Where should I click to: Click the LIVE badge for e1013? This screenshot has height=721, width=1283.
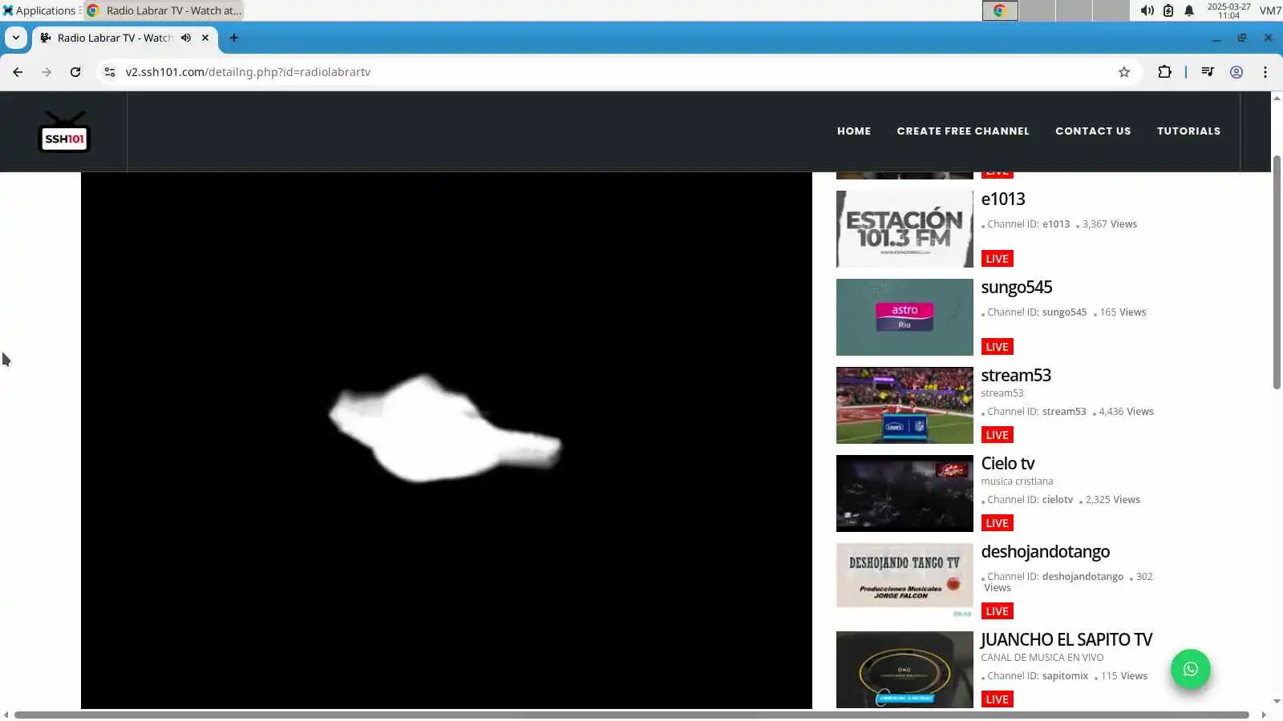998,259
